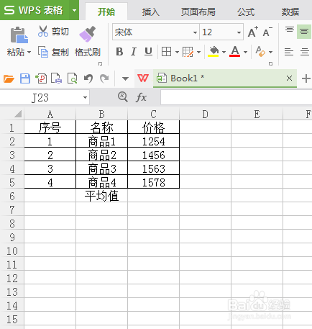Viewport: 312px width, 329px height.
Task: Click the draw border table icon
Action: [x=188, y=52]
